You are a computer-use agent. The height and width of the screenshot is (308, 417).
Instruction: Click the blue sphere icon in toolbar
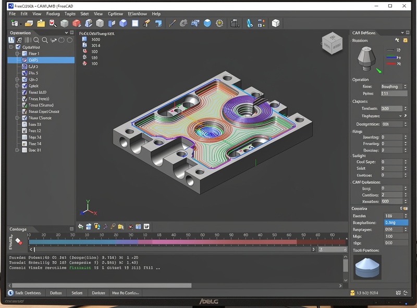207,23
